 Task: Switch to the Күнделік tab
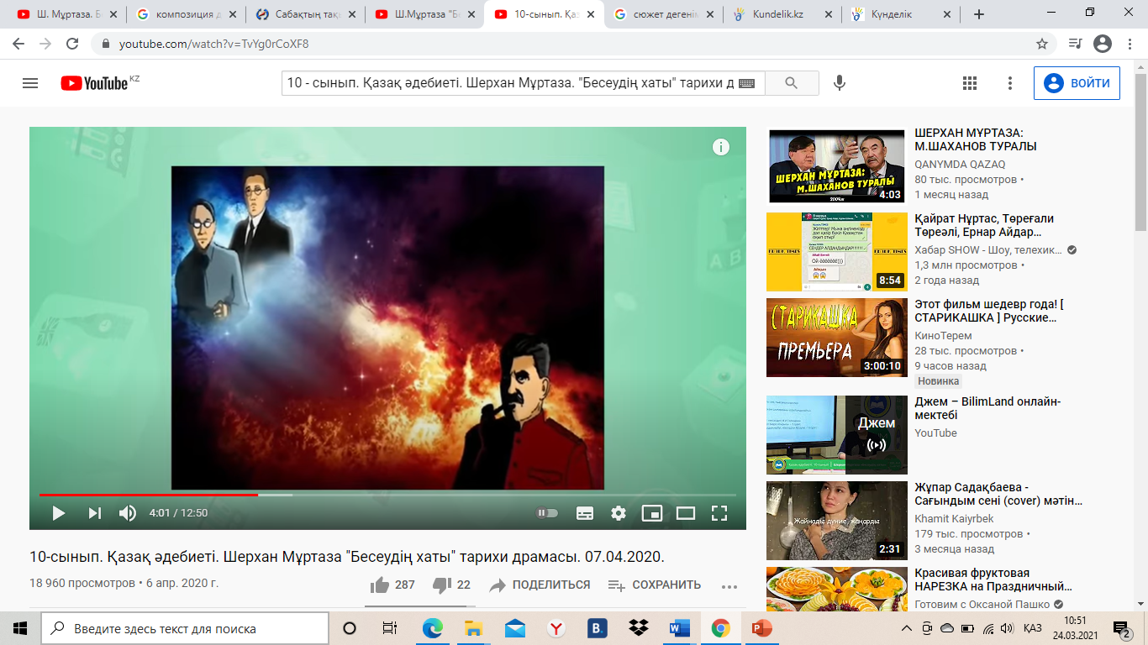901,14
